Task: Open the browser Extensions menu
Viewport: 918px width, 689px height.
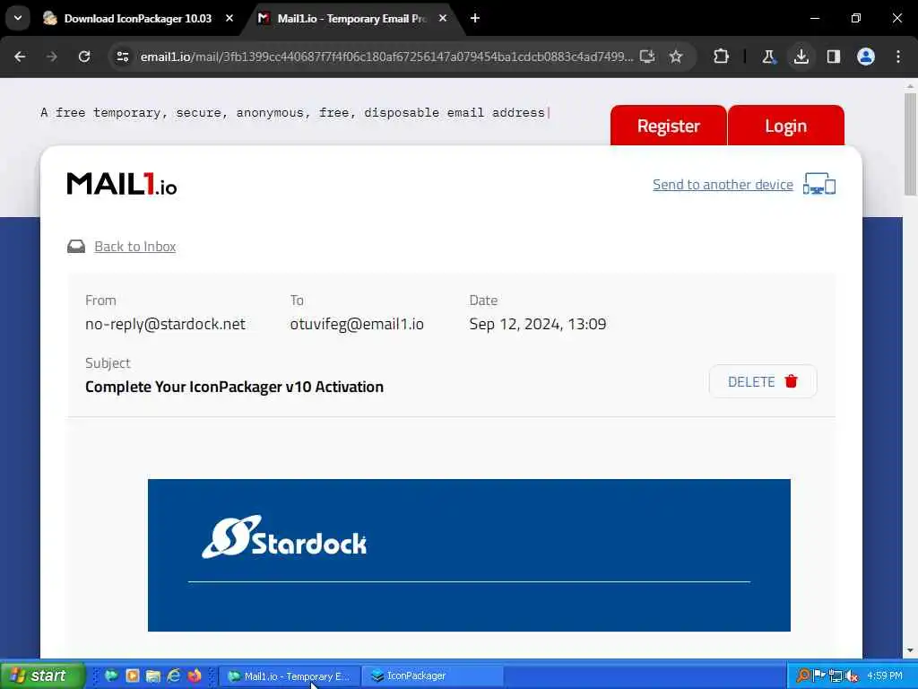Action: [722, 57]
